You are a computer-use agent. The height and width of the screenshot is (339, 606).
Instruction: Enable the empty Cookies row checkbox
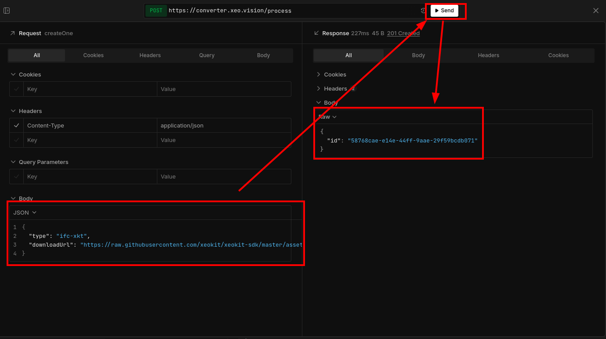coord(17,89)
